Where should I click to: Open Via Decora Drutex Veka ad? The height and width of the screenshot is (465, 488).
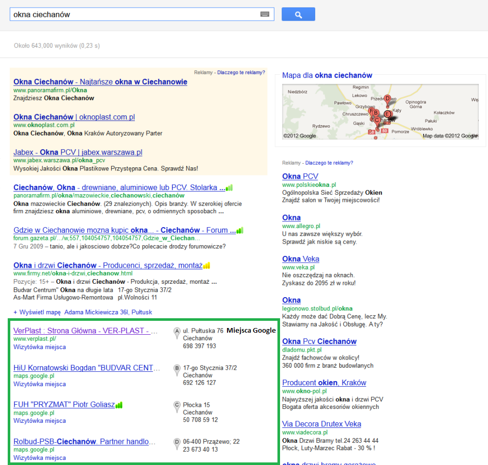click(322, 424)
